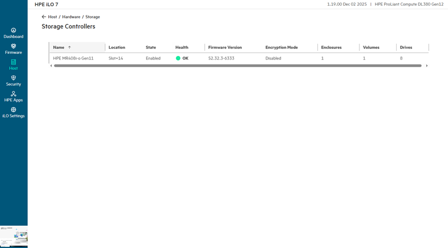Sort table by Location column header
448x248 pixels.
[x=117, y=48]
